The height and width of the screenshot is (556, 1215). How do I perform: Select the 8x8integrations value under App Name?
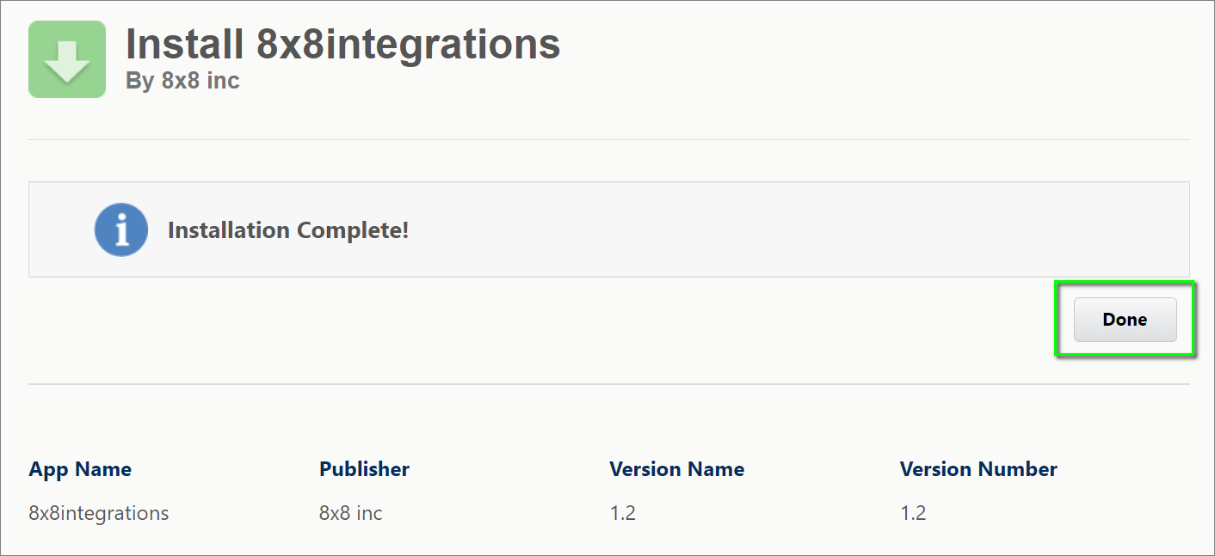point(99,513)
